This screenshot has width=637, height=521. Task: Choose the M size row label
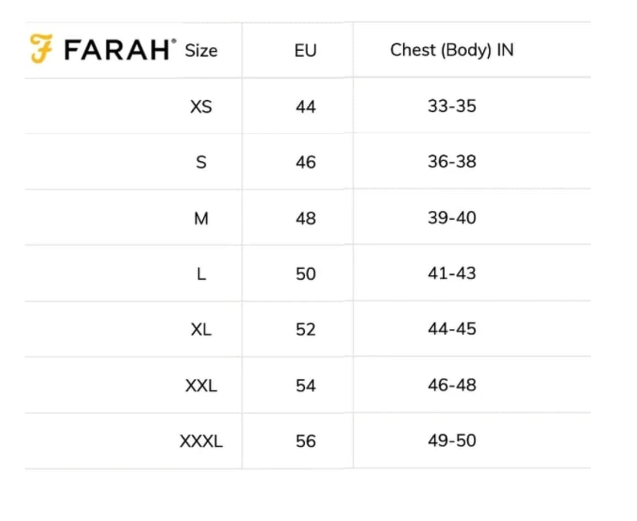(201, 219)
